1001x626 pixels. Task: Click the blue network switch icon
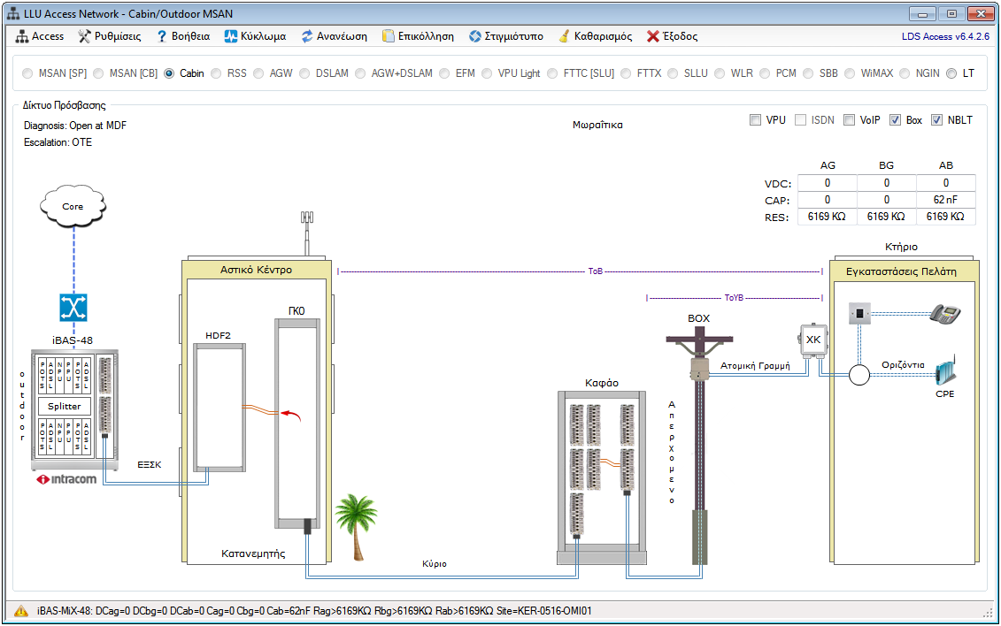(73, 307)
